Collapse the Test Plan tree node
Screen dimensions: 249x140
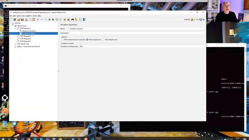[x=10, y=23]
